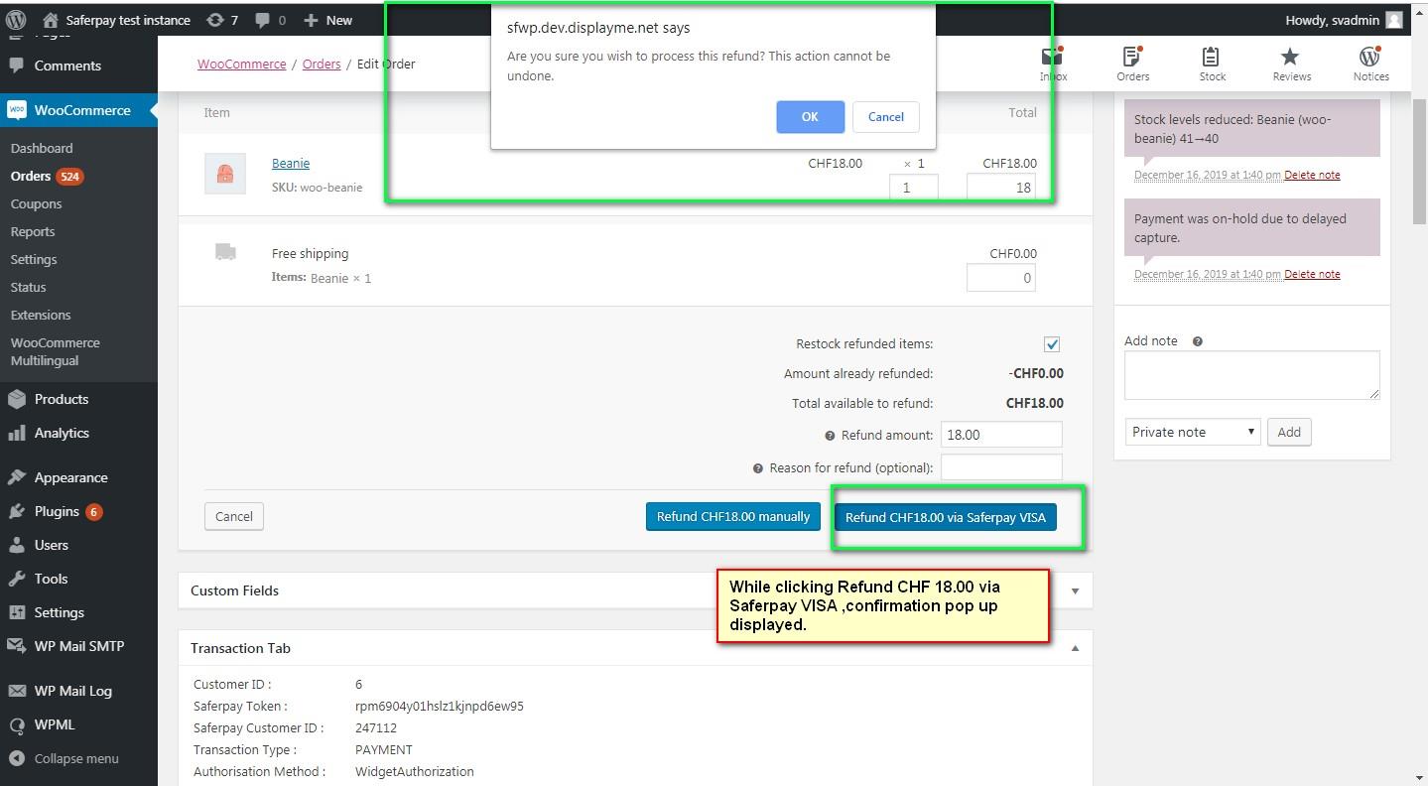Collapse the Transaction Tab panel

[1075, 648]
